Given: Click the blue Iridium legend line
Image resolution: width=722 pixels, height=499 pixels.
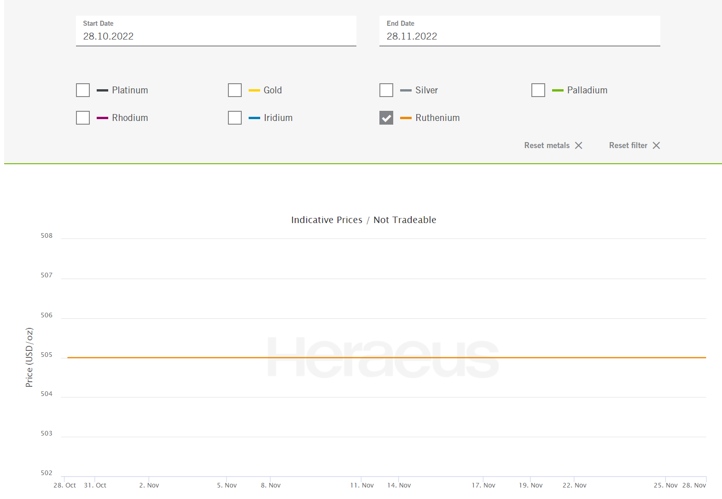Looking at the screenshot, I should (254, 118).
